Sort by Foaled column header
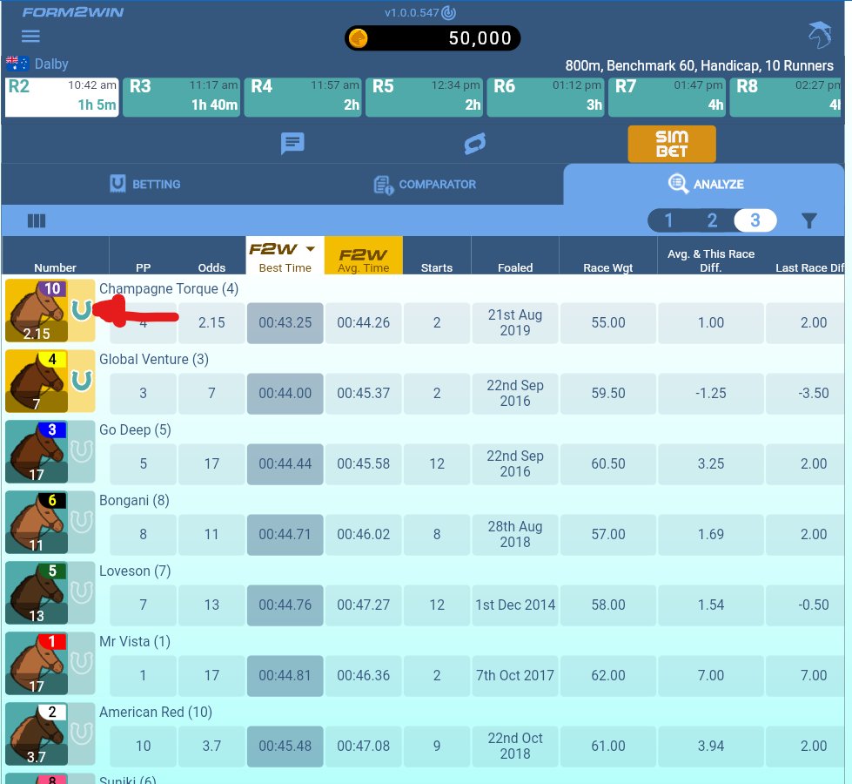The image size is (852, 784). click(x=515, y=267)
